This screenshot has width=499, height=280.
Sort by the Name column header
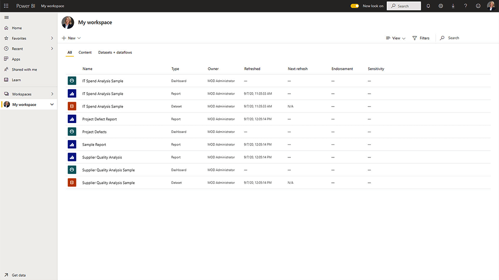[87, 69]
